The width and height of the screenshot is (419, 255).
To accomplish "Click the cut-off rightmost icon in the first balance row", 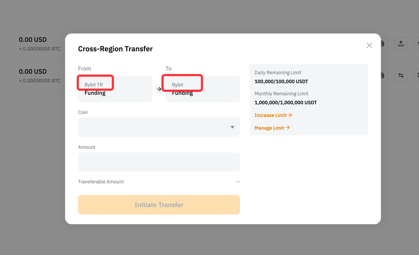I will pos(417,43).
